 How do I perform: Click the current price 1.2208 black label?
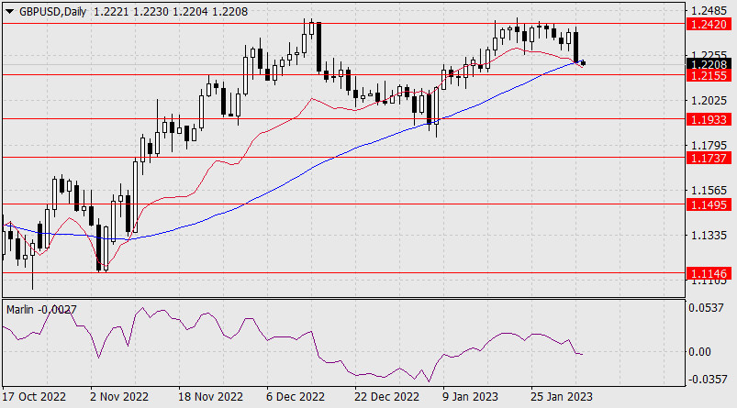(709, 64)
